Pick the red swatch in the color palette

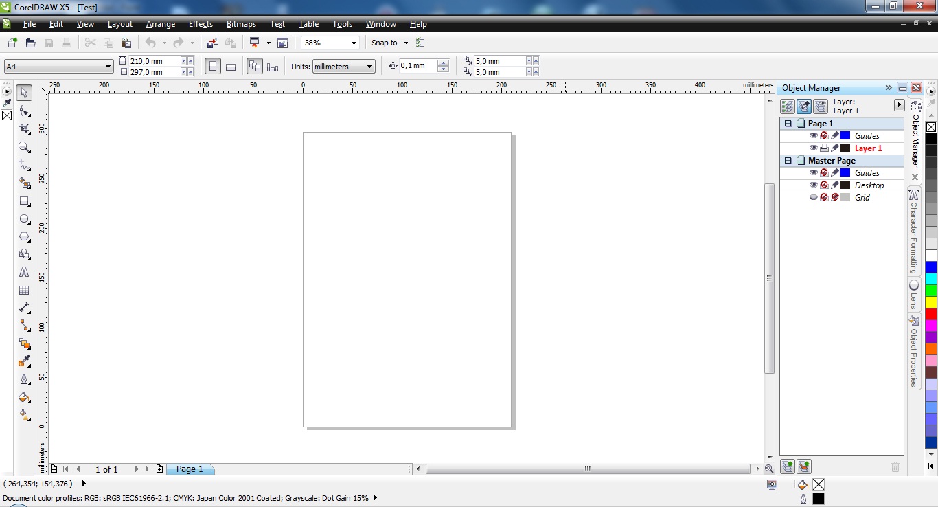(x=930, y=313)
